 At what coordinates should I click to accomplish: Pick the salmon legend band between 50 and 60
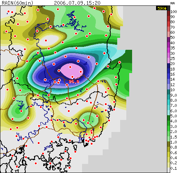tap(169, 35)
